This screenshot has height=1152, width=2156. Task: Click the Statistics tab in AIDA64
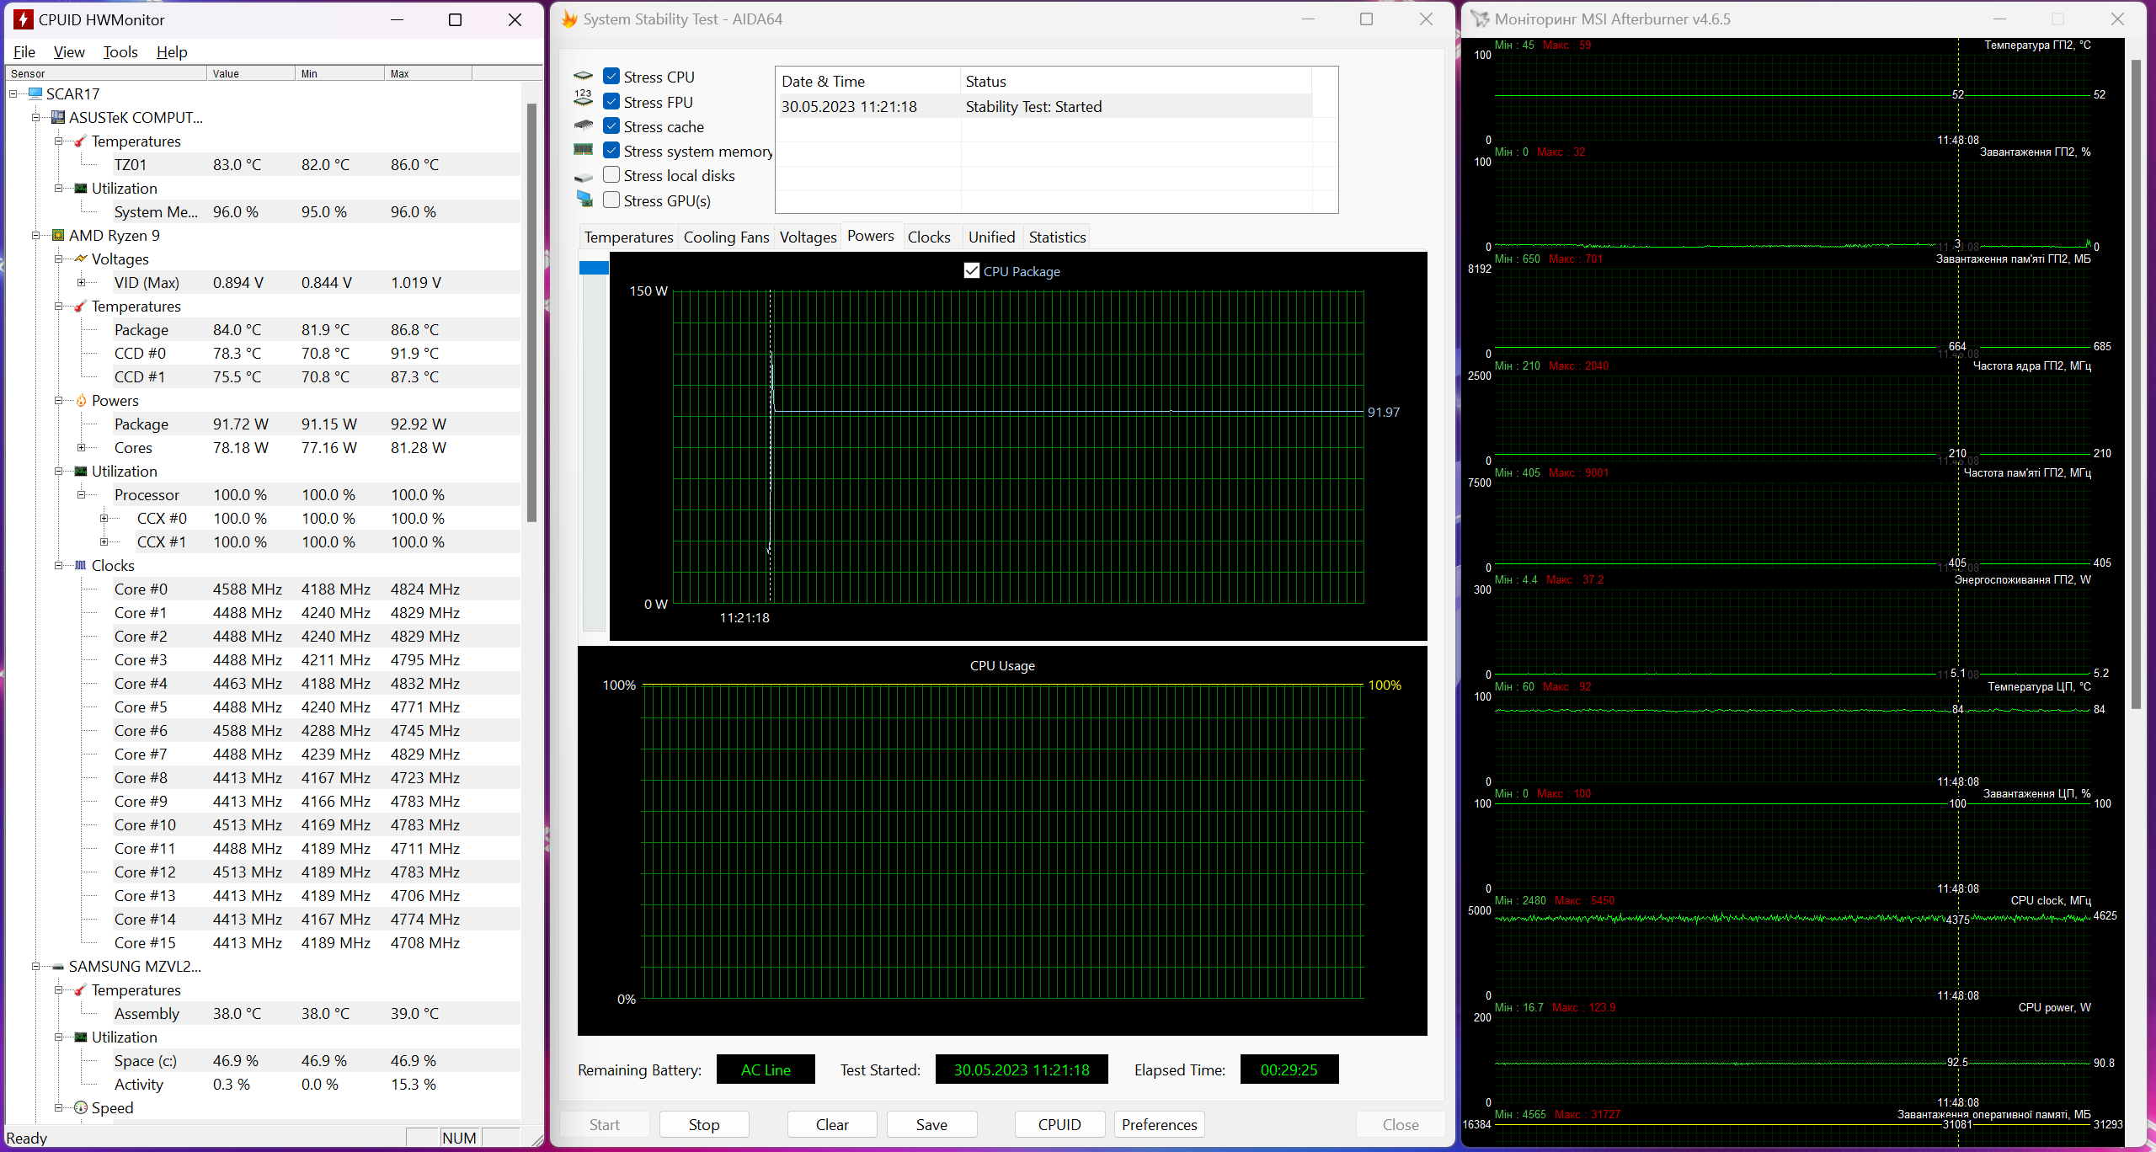1055,237
